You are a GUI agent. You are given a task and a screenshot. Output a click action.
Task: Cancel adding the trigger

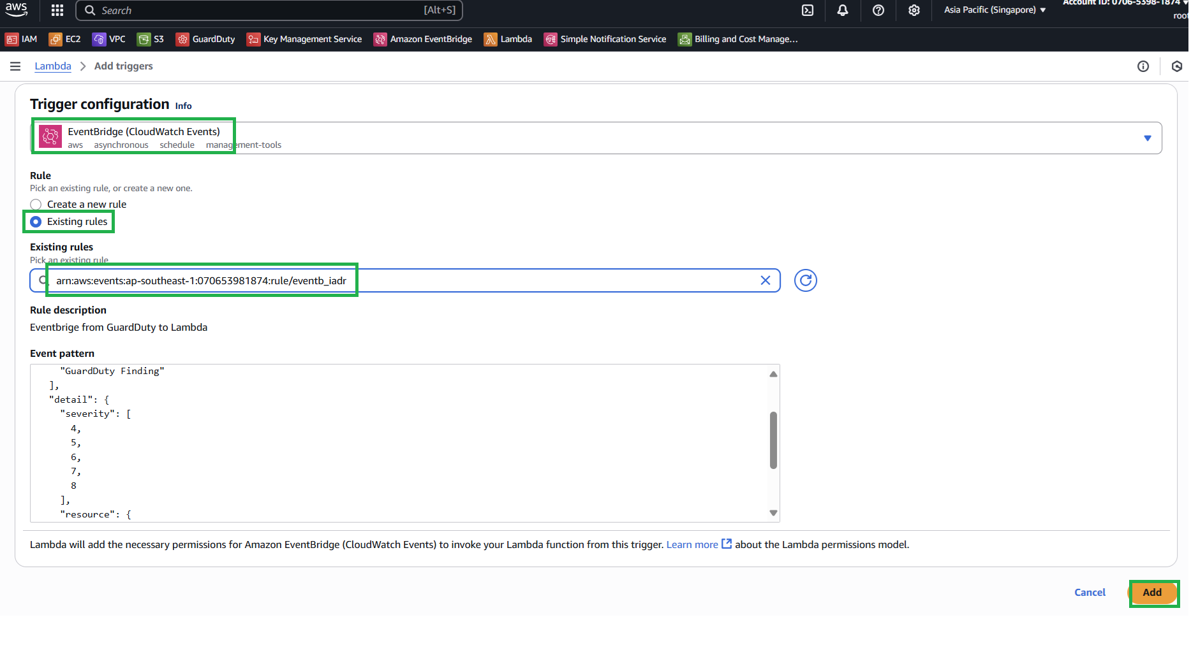(1090, 593)
